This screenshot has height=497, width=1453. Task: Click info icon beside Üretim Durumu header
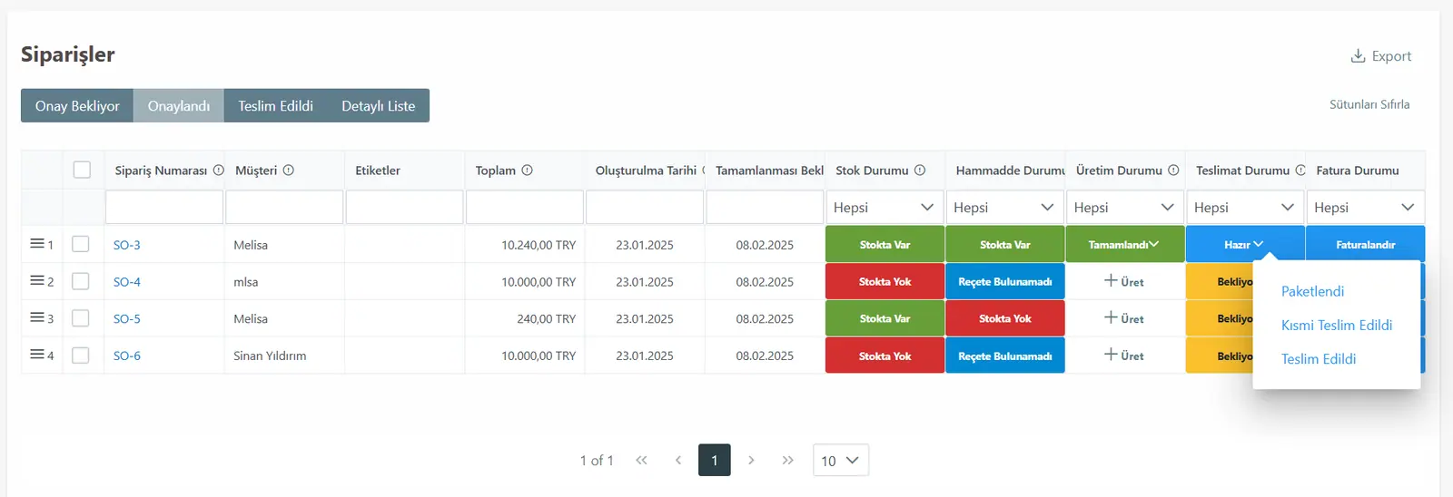tap(1173, 171)
